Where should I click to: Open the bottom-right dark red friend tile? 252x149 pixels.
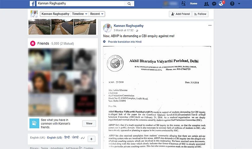pyautogui.click(x=85, y=105)
